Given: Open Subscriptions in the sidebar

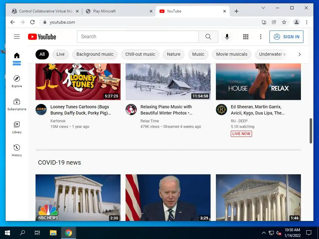Looking at the screenshot, I should coord(17,105).
